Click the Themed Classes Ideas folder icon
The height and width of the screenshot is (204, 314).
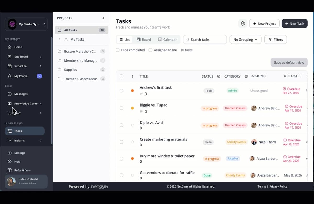click(59, 79)
